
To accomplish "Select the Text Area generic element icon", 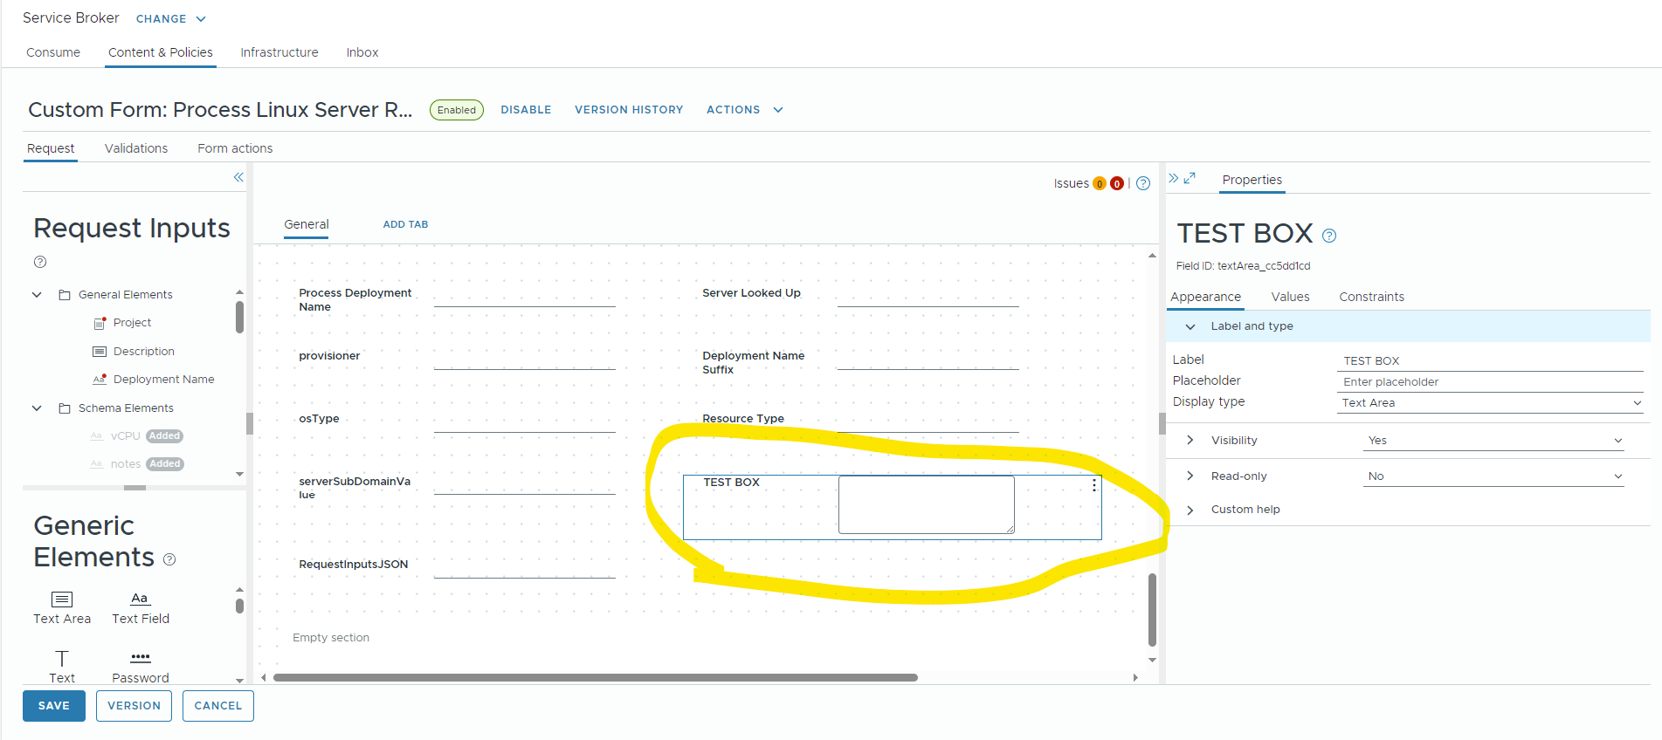I will [62, 599].
